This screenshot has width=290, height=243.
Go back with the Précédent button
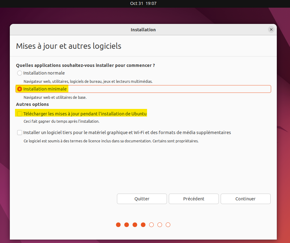(194, 199)
